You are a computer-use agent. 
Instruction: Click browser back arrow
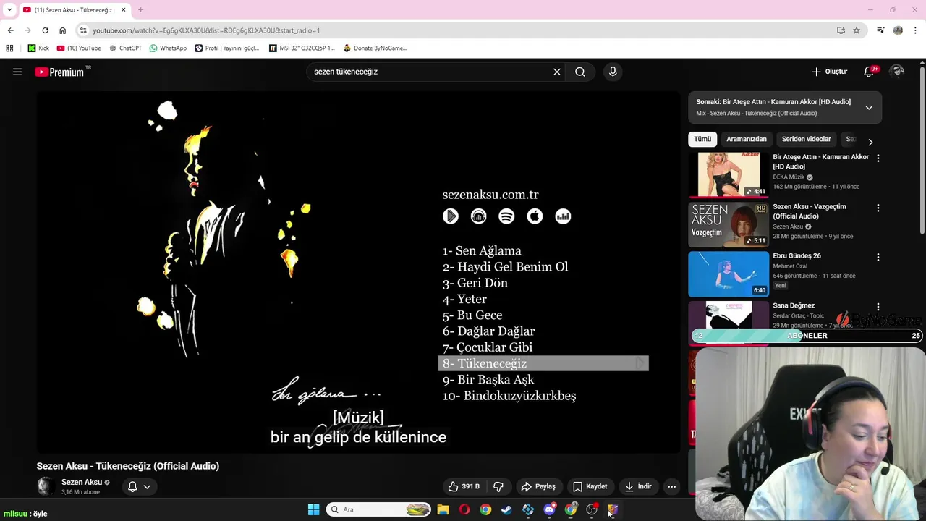point(11,30)
